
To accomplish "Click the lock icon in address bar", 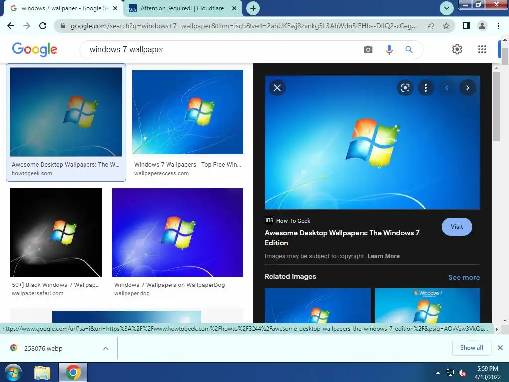I will [x=62, y=26].
